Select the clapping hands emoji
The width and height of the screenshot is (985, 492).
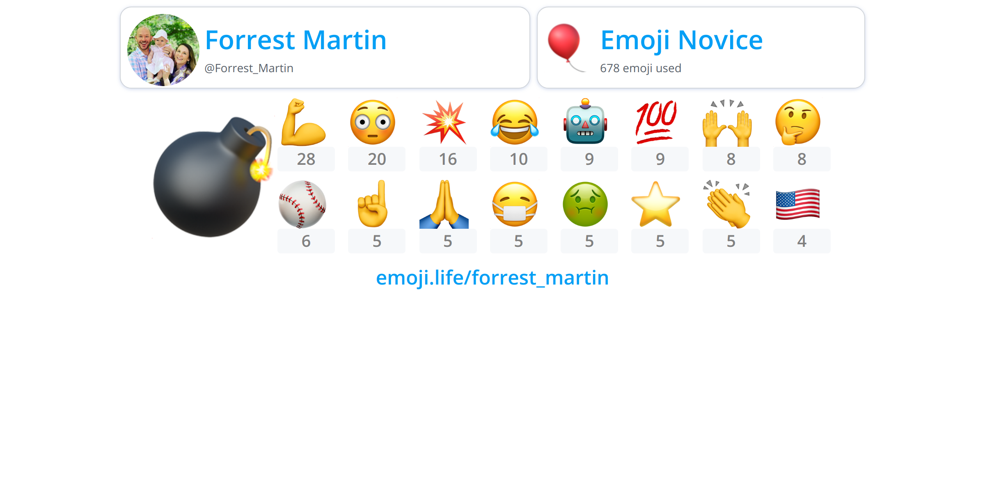tap(727, 204)
